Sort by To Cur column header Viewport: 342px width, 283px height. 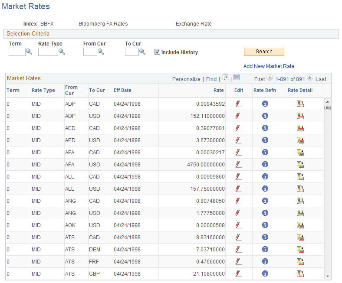pos(97,90)
